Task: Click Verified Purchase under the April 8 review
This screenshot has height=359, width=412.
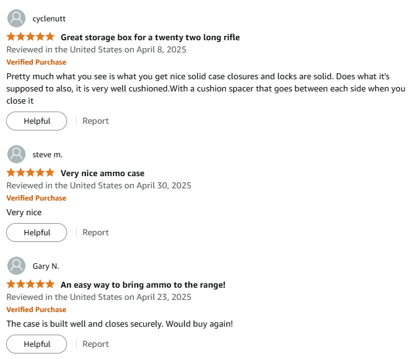Action: (x=36, y=62)
